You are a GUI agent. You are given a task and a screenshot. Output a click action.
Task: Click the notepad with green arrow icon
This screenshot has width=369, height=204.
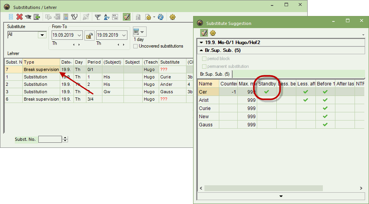[x=37, y=17]
